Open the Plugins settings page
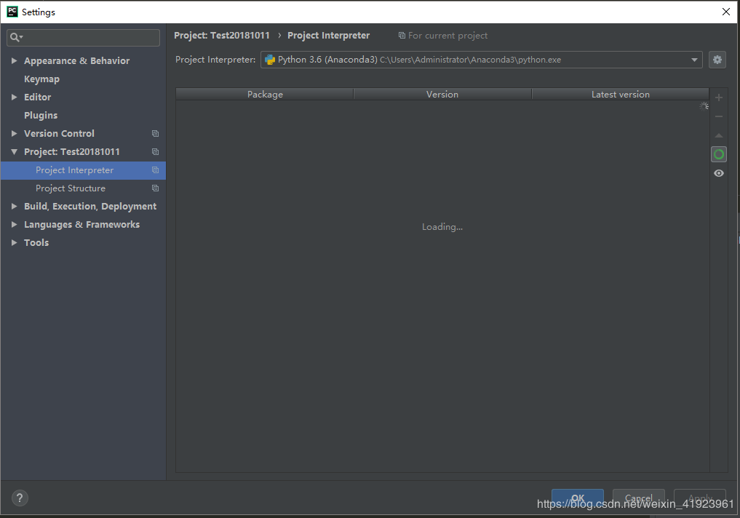Viewport: 740px width, 518px height. [41, 116]
